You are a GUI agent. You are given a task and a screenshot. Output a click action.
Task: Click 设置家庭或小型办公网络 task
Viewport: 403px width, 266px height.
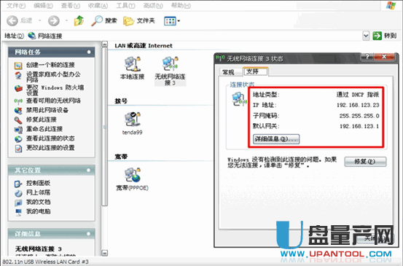tap(53, 77)
